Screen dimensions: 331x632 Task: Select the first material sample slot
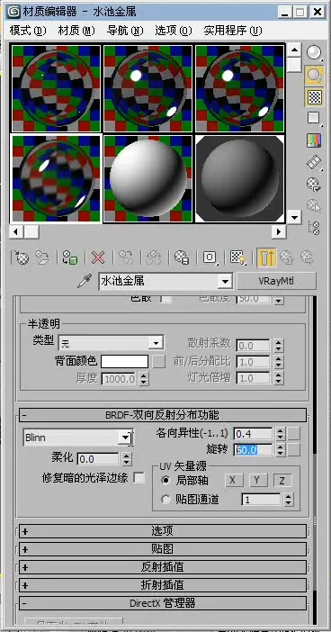coord(56,88)
